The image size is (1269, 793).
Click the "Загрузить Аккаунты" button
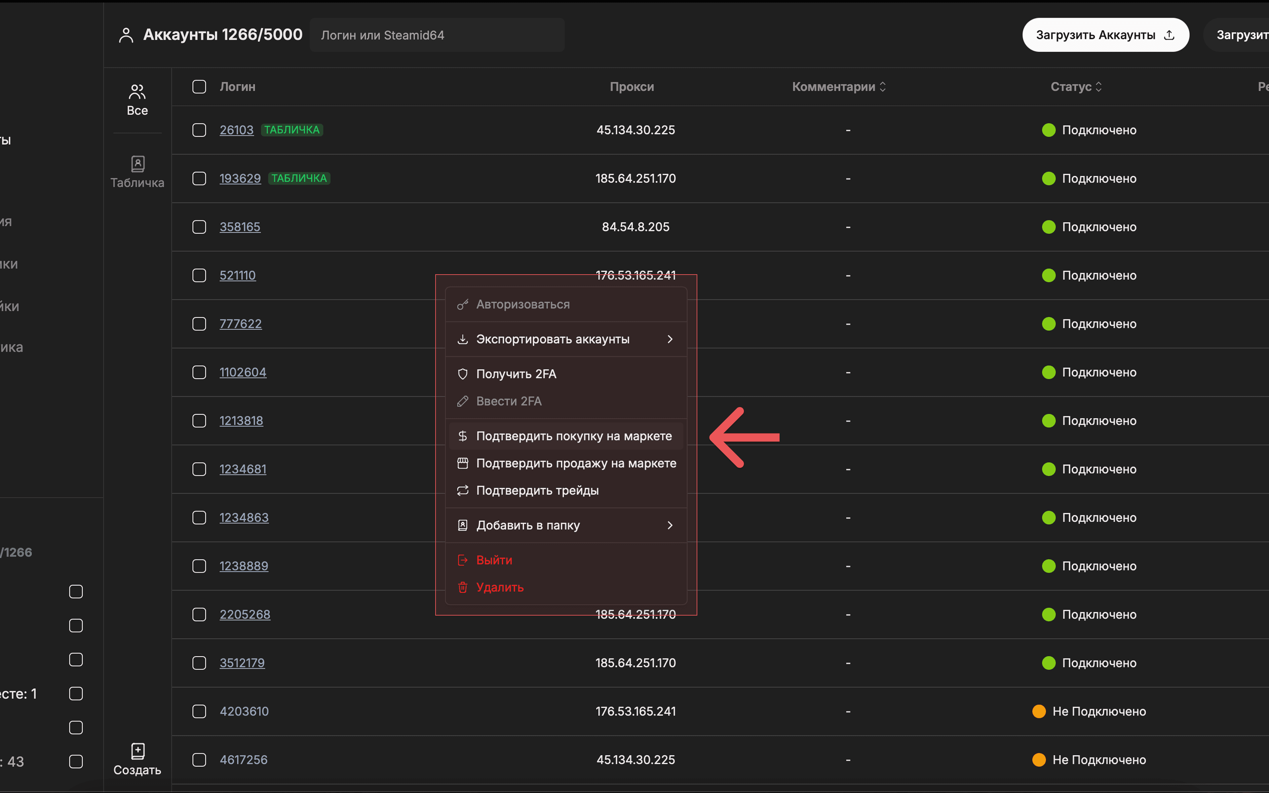coord(1105,35)
